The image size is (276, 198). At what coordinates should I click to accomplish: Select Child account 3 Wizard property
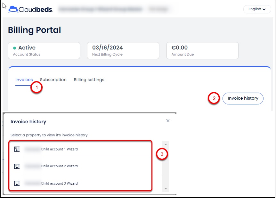[59, 183]
